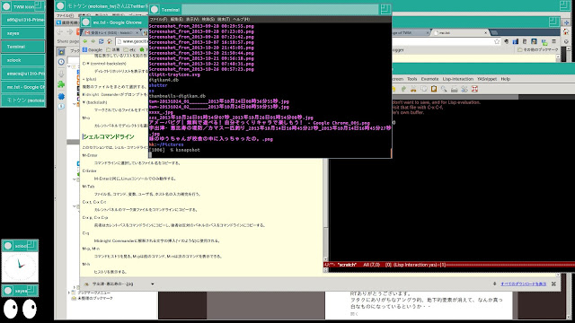Click the blue gear icon in left browser sidebar
Image resolution: width=575 pixels, height=323 pixels.
[x=61, y=96]
